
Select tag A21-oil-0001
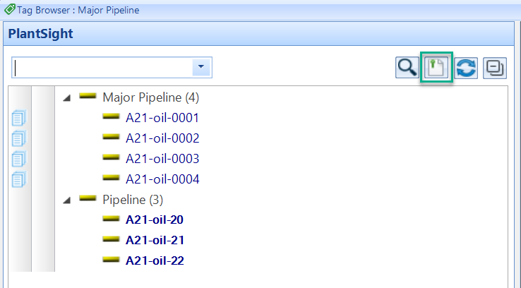(x=162, y=118)
